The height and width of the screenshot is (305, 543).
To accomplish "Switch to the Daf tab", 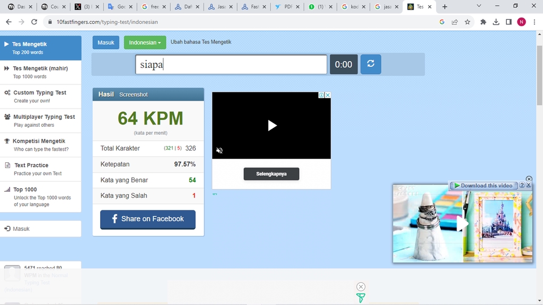I will (x=187, y=7).
